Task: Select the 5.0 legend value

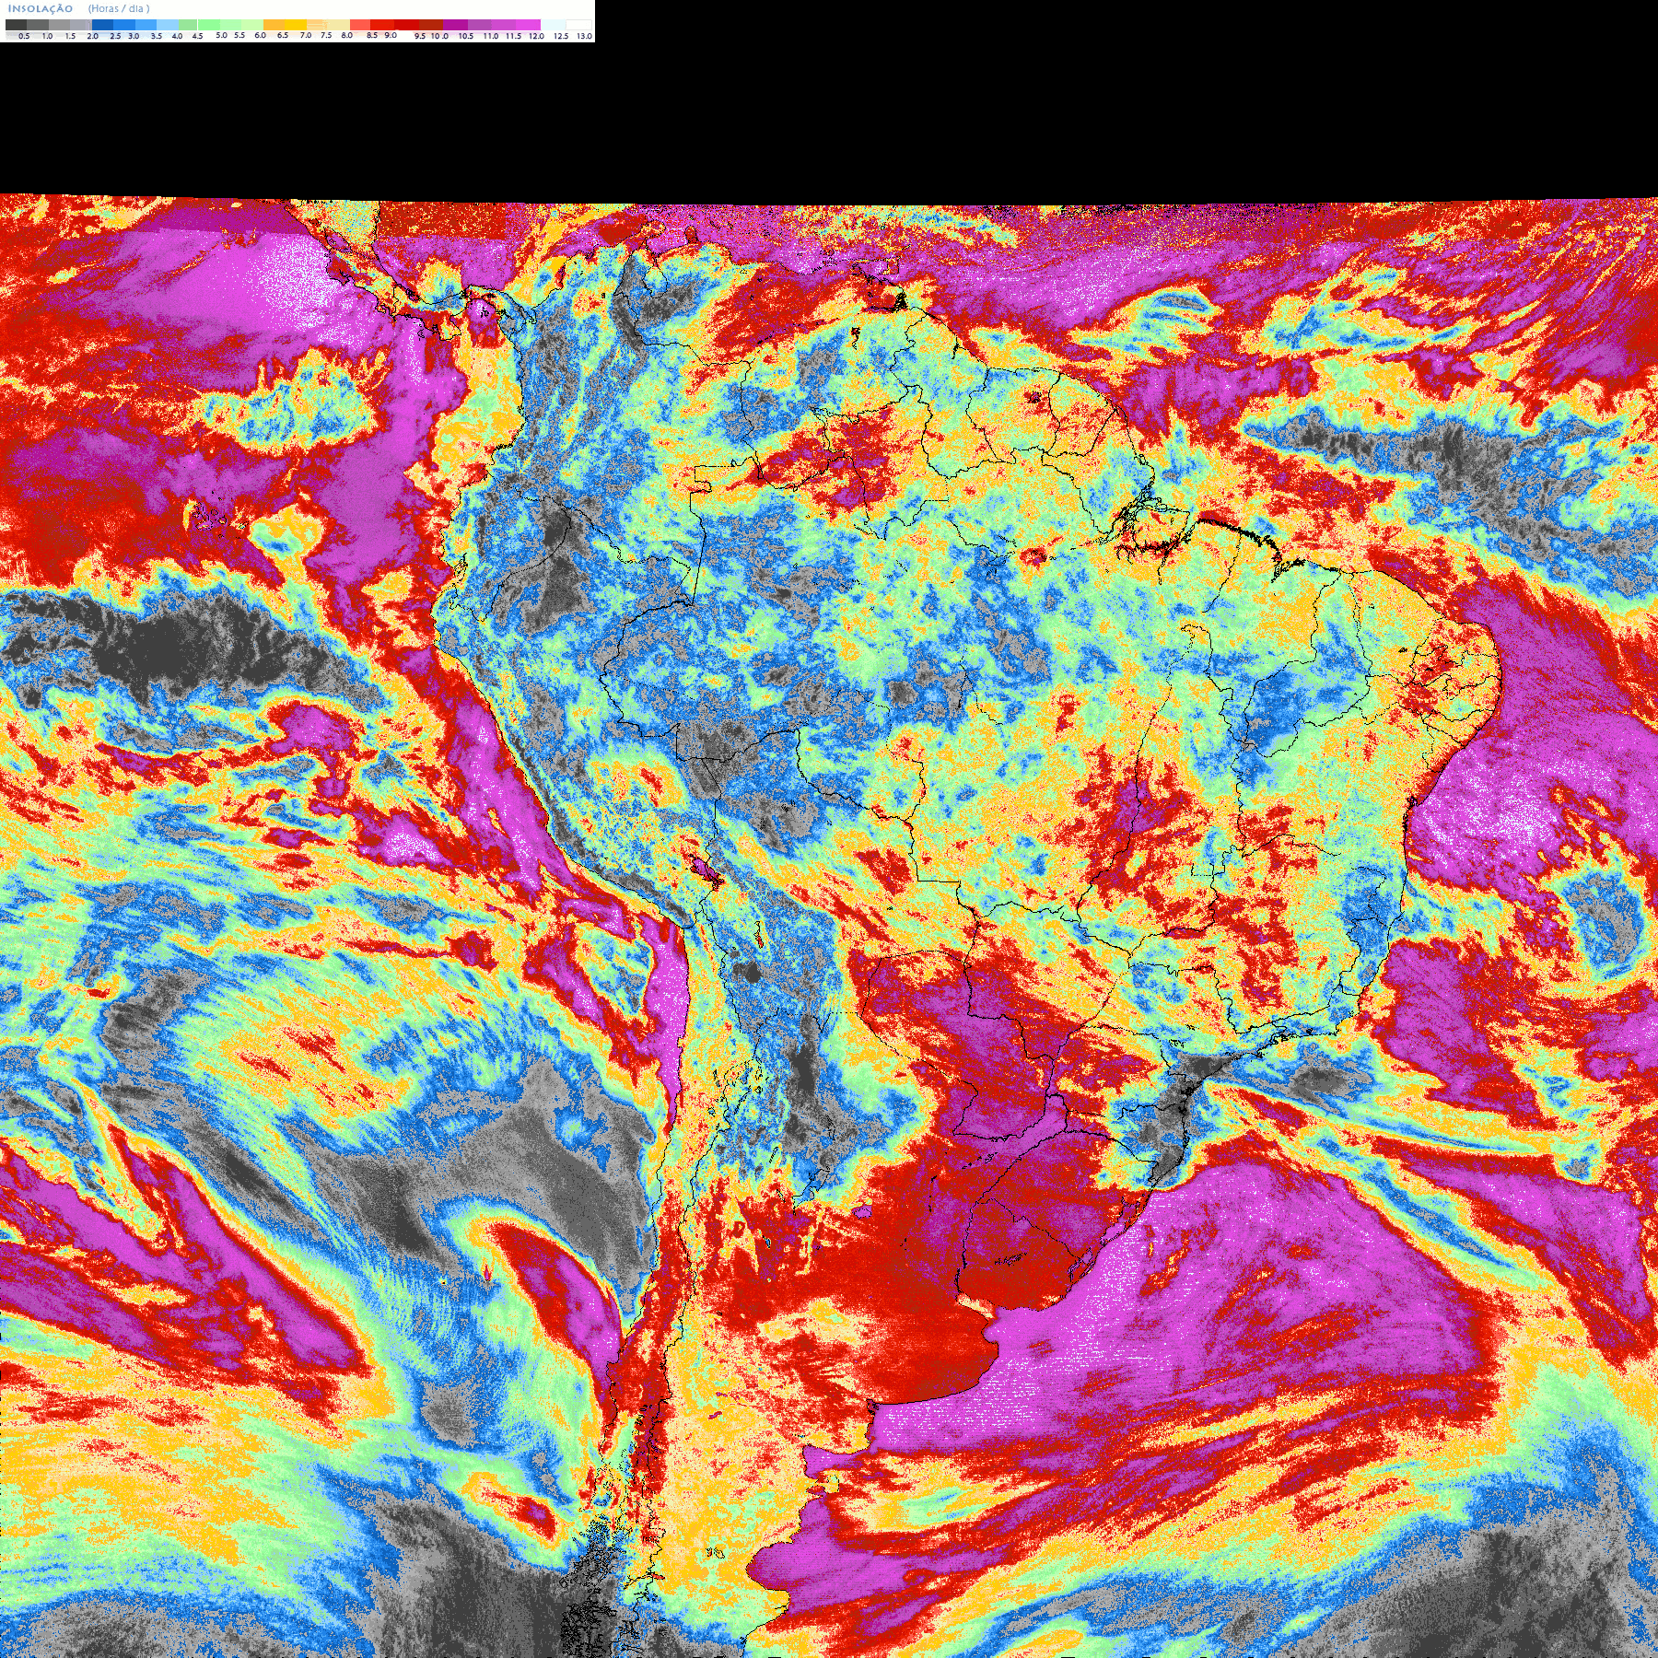Action: pyautogui.click(x=221, y=35)
